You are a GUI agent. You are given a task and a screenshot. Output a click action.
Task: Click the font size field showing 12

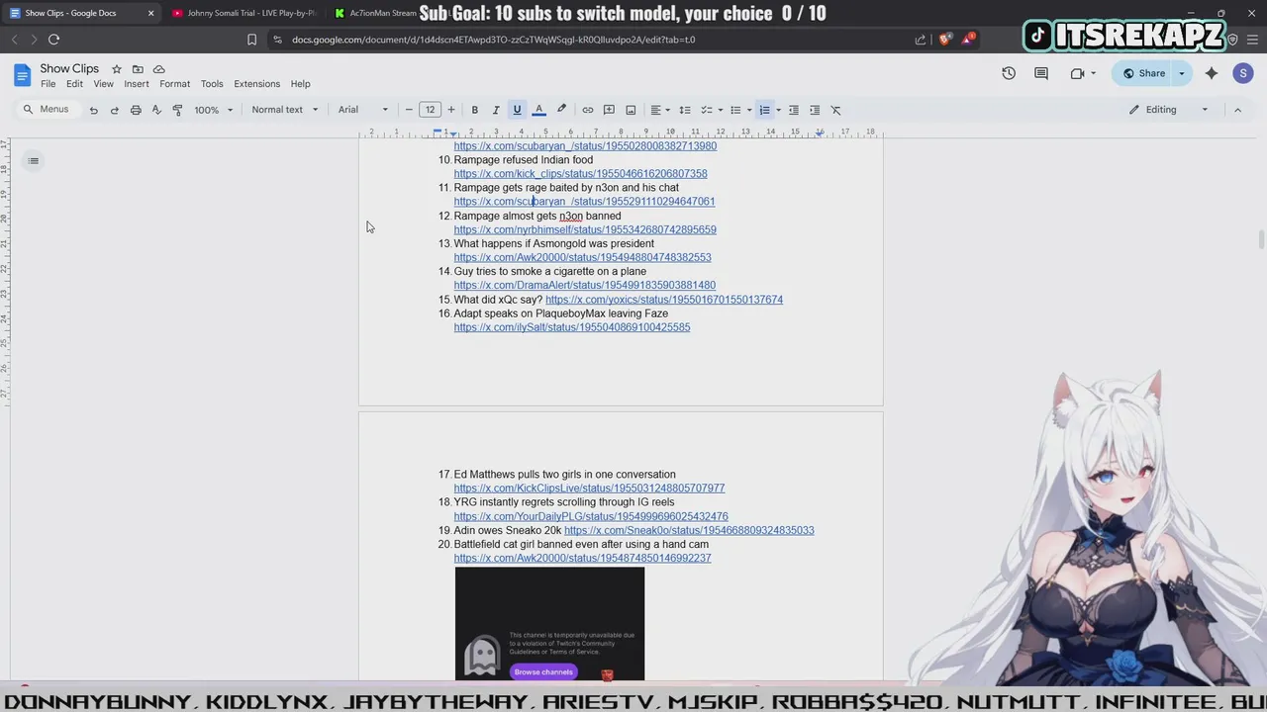tap(430, 110)
